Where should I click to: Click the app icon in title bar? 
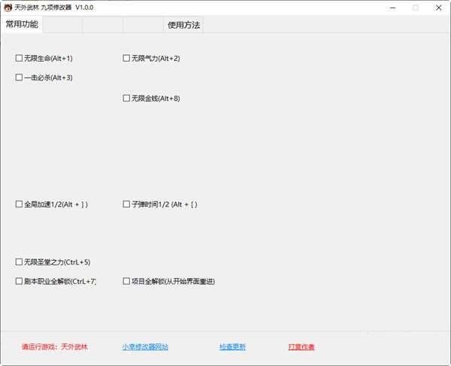(8, 7)
